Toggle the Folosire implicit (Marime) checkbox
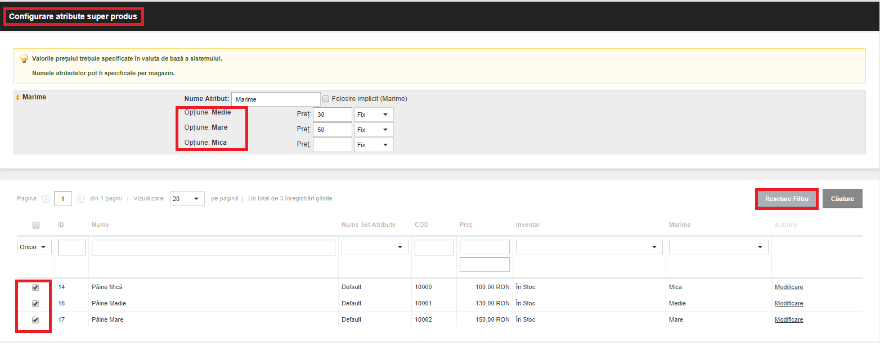Viewport: 880px width, 343px height. [326, 99]
